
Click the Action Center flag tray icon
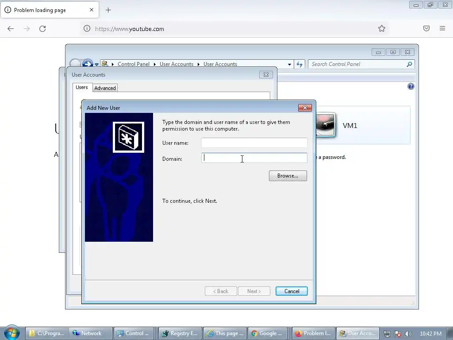click(398, 334)
